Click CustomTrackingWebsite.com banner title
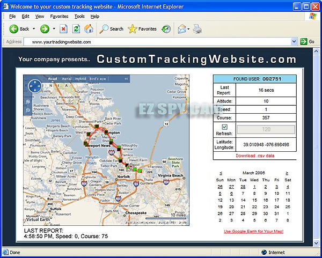Image resolution: width=322 pixels, height=258 pixels. tap(196, 59)
